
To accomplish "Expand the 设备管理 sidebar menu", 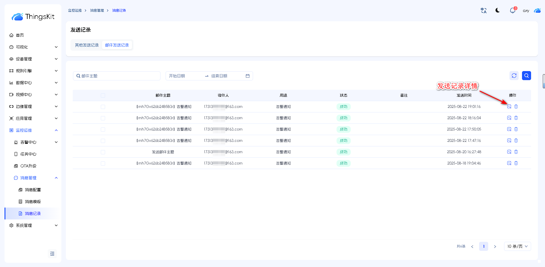I will (x=33, y=59).
